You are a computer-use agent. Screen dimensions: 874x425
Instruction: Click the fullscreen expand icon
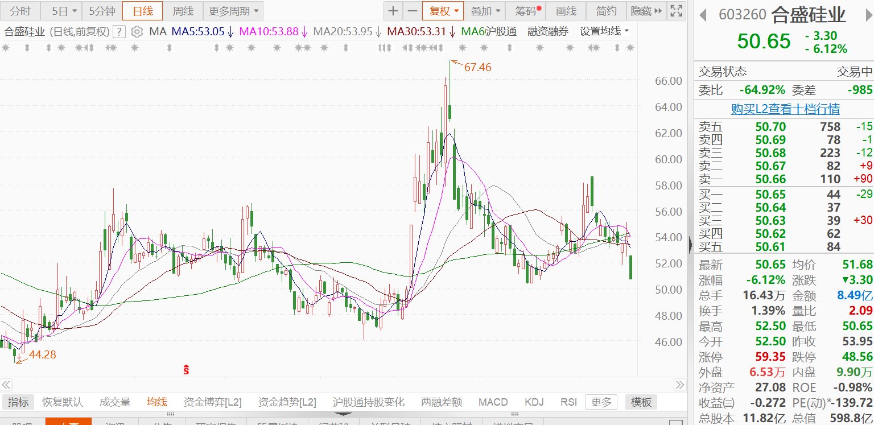pos(675,11)
